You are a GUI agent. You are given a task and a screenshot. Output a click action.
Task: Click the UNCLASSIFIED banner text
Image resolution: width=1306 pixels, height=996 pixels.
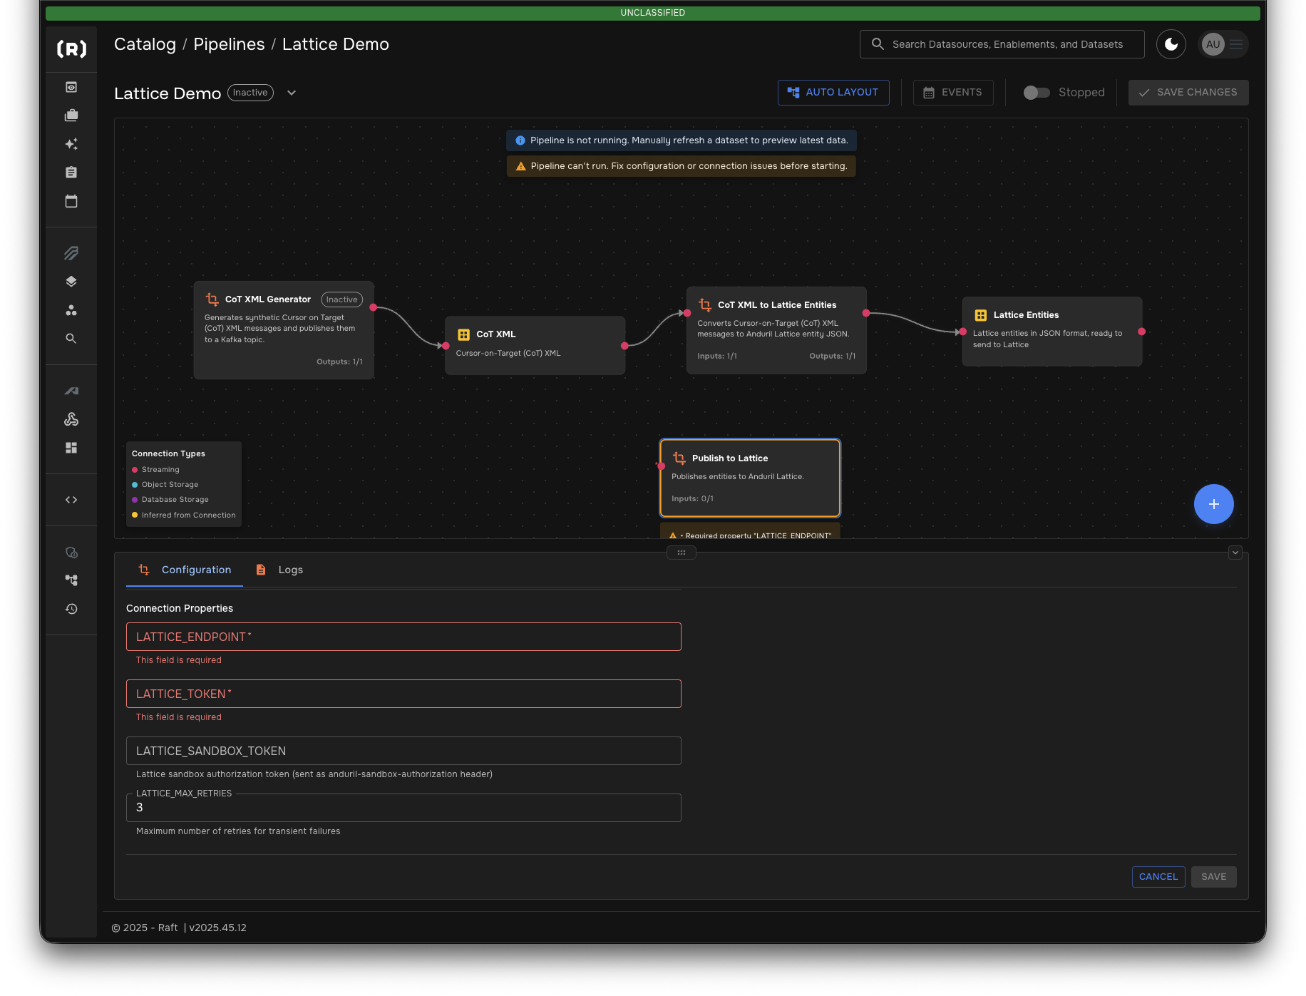click(x=653, y=13)
